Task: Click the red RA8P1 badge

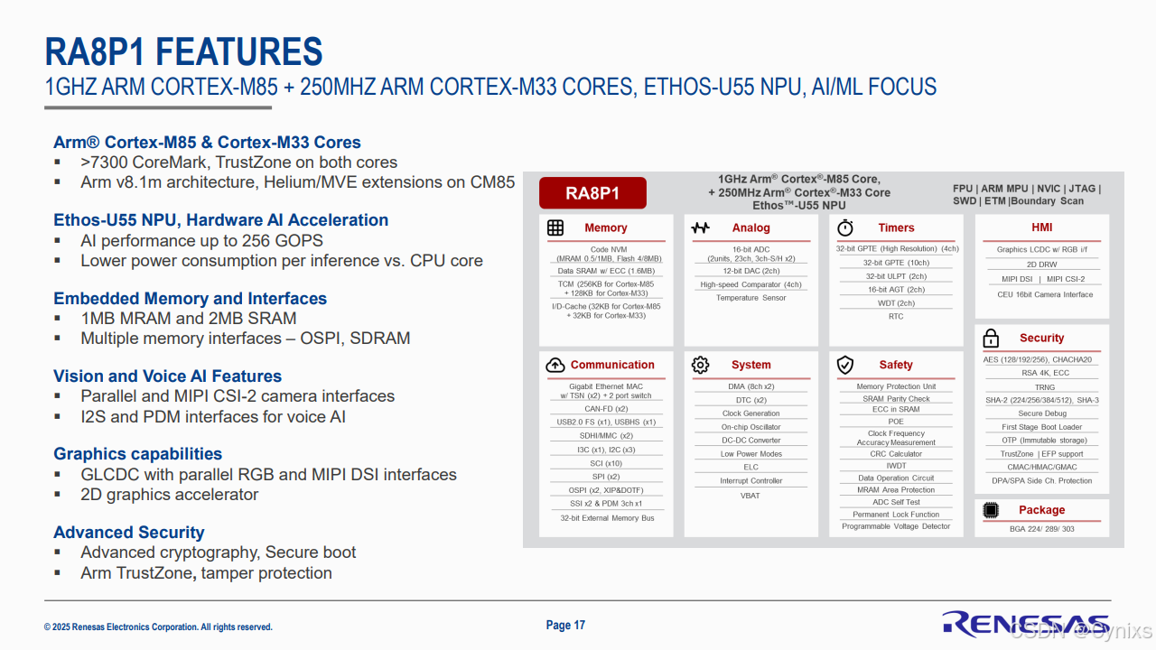Action: (x=592, y=193)
